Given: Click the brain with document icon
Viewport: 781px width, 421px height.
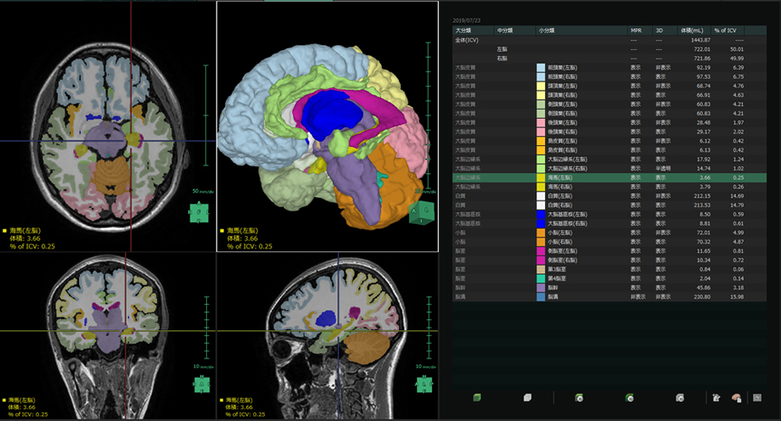Looking at the screenshot, I should [736, 397].
